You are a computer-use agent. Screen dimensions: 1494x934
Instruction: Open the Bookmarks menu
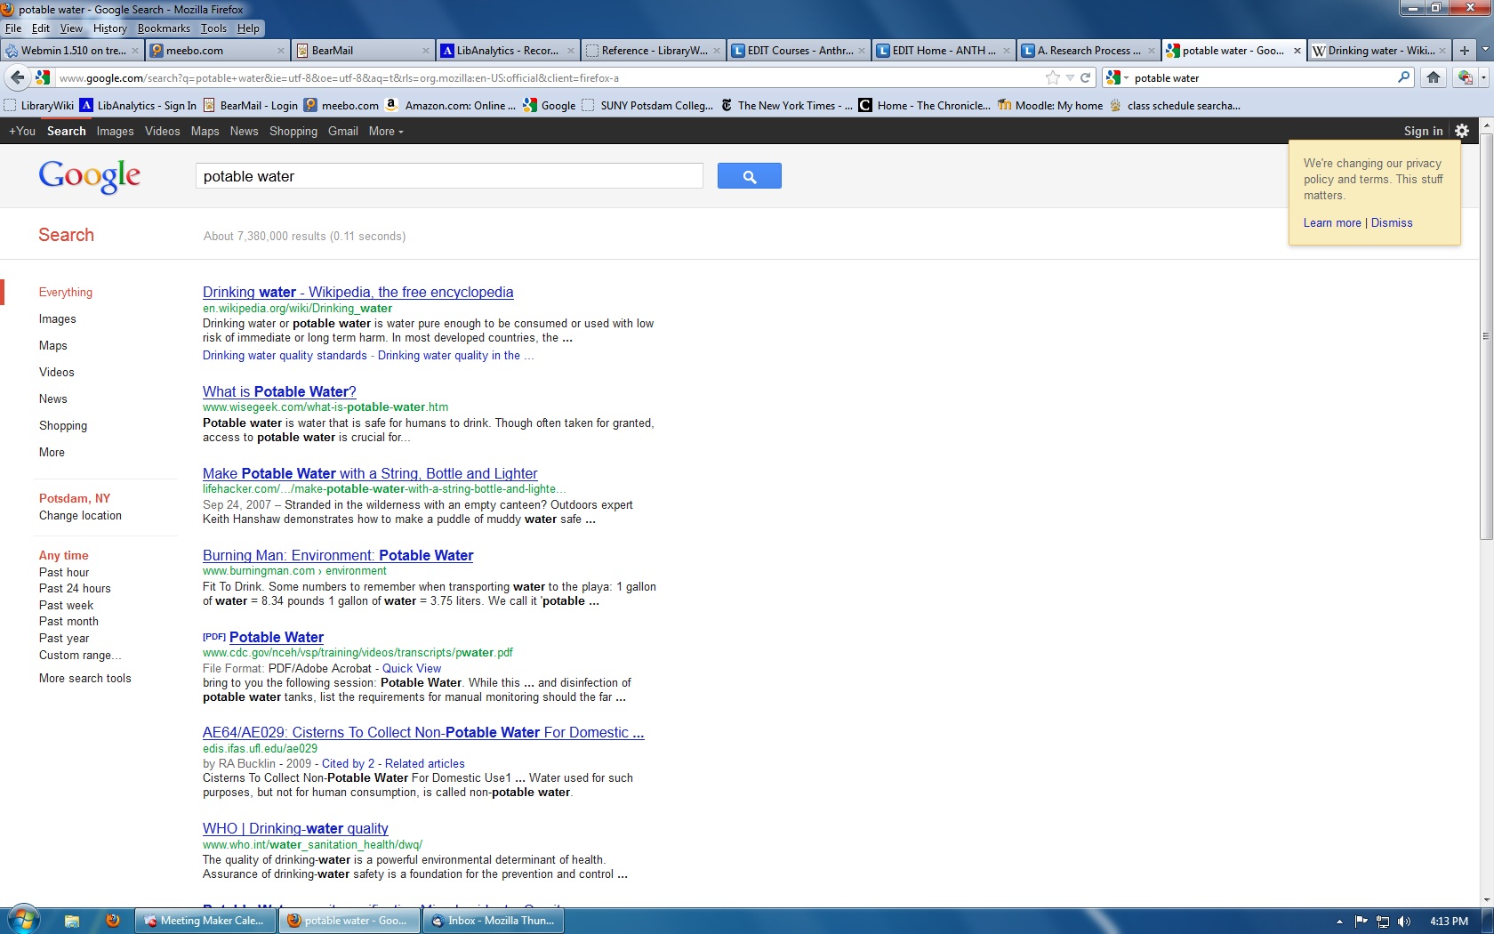click(164, 28)
